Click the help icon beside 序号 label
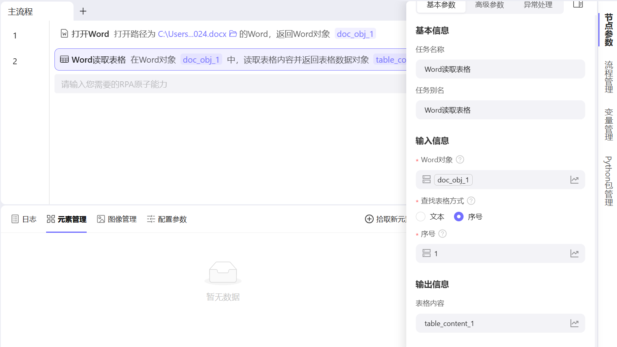 [442, 234]
